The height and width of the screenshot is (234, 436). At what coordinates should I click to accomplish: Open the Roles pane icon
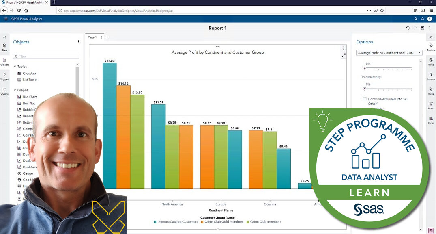[431, 60]
